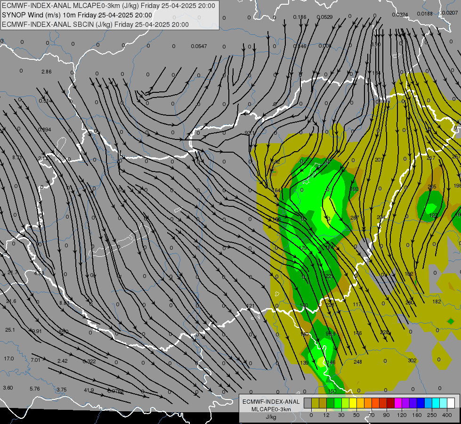Click the ECMWF SBCIN title line

pos(95,24)
